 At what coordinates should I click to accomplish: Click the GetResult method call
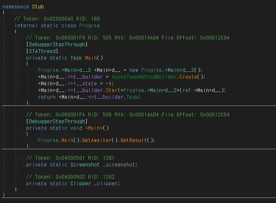click(x=134, y=140)
